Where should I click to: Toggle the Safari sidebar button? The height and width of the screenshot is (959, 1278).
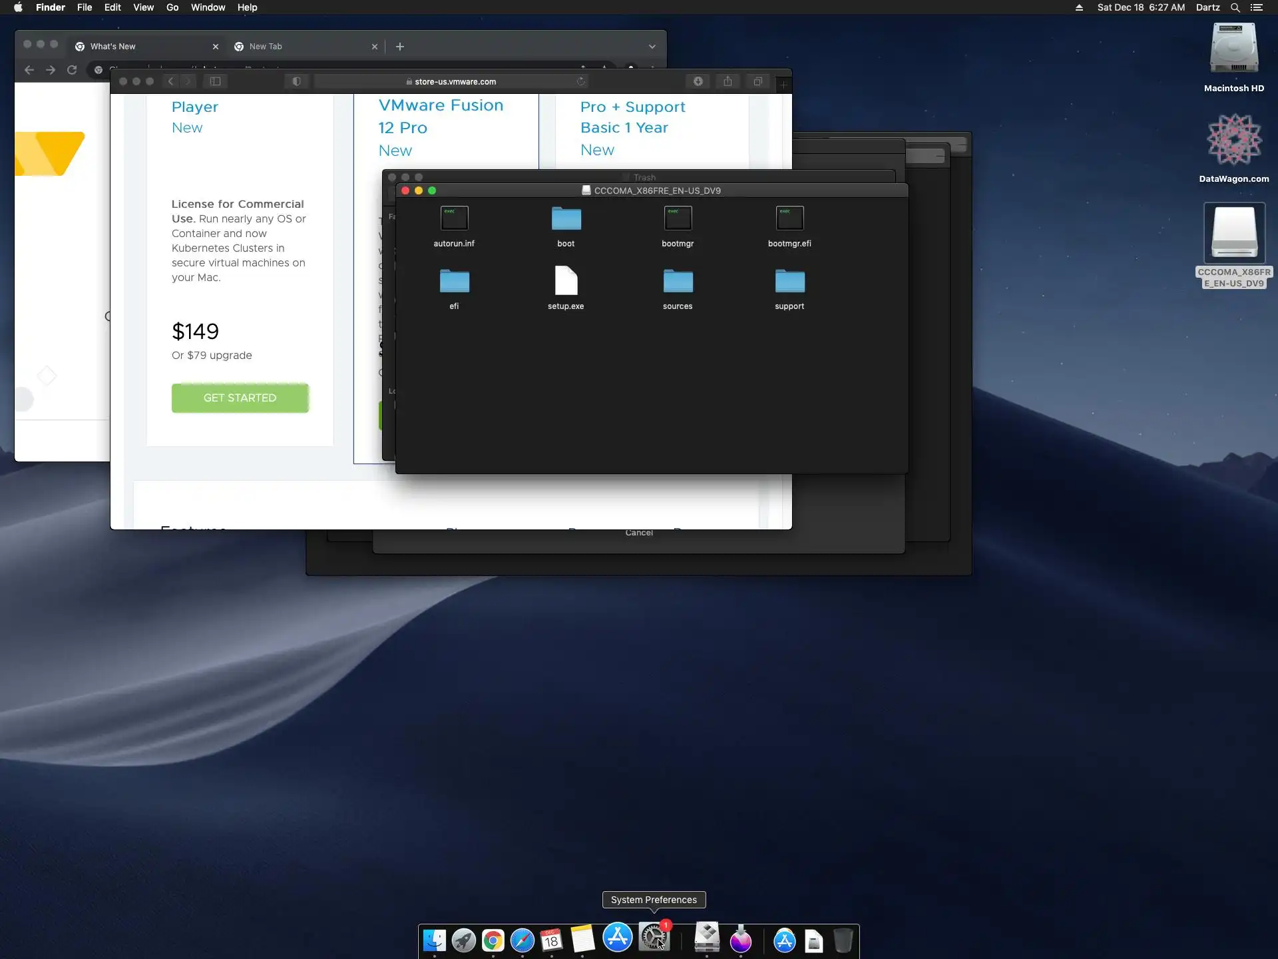click(x=215, y=81)
